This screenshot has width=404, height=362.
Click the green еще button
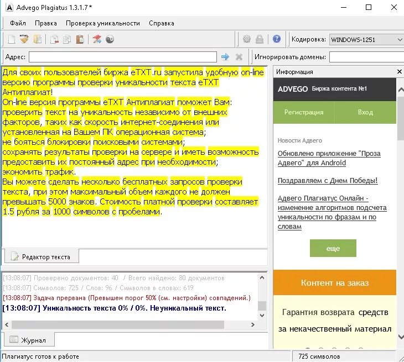333,248
